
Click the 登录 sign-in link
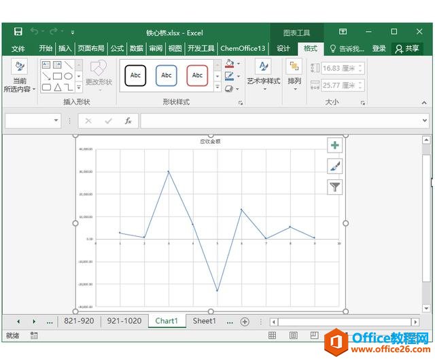pyautogui.click(x=379, y=49)
